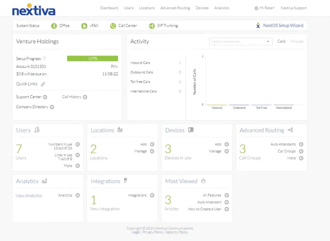Image resolution: width=330 pixels, height=241 pixels.
Task: Open the Select a time period dropdown
Action: (x=241, y=42)
